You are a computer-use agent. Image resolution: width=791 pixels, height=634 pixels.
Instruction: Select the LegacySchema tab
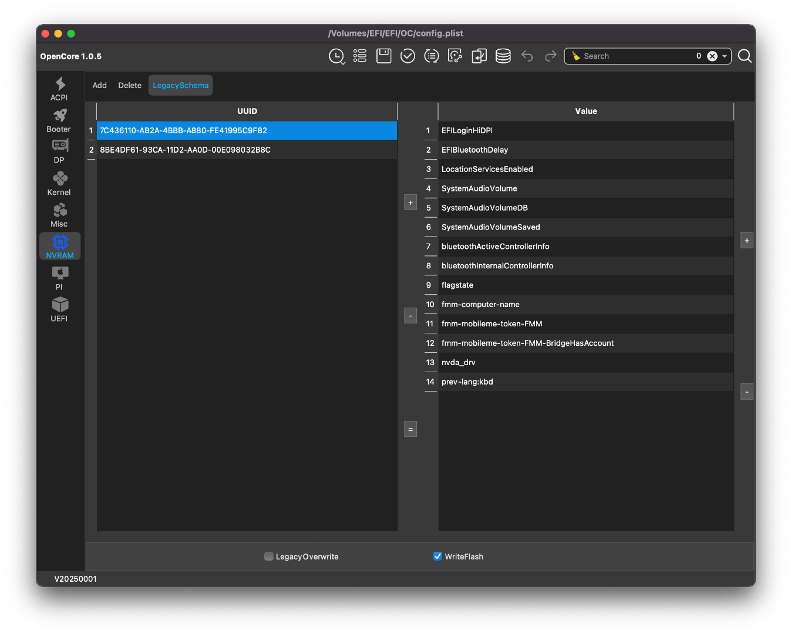[180, 86]
